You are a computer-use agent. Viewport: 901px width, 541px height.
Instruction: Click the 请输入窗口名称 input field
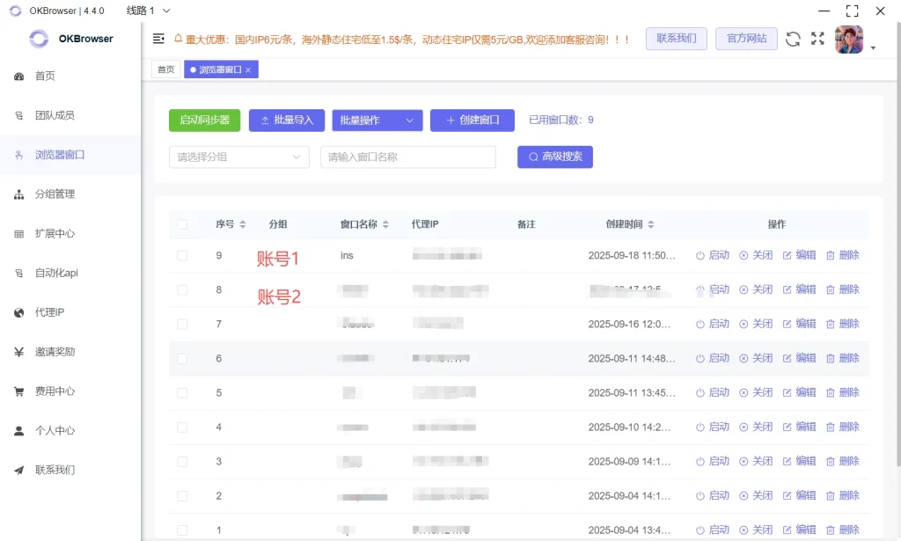coord(407,157)
